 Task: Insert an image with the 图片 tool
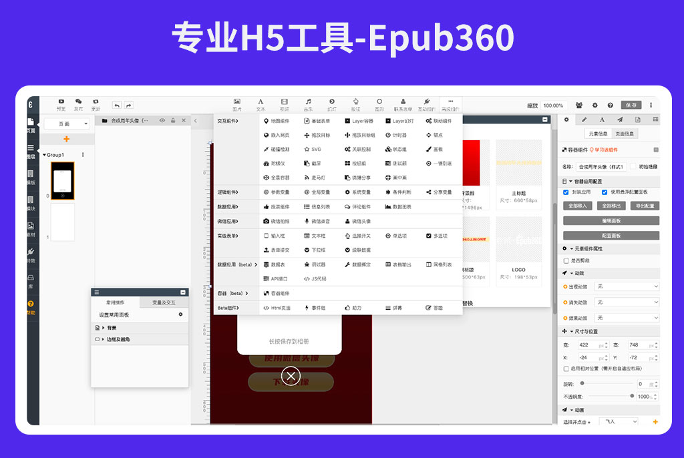click(237, 105)
